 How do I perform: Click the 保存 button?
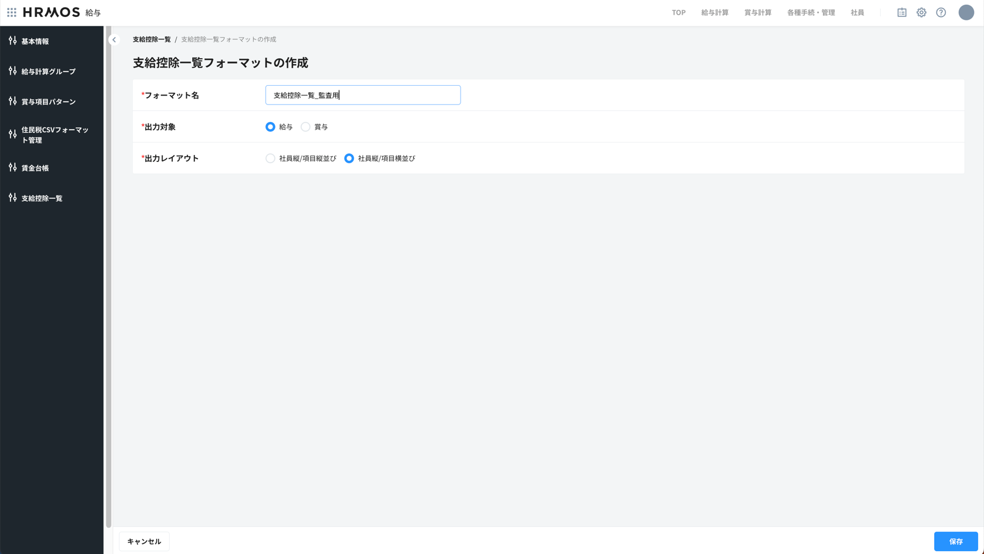pyautogui.click(x=956, y=541)
